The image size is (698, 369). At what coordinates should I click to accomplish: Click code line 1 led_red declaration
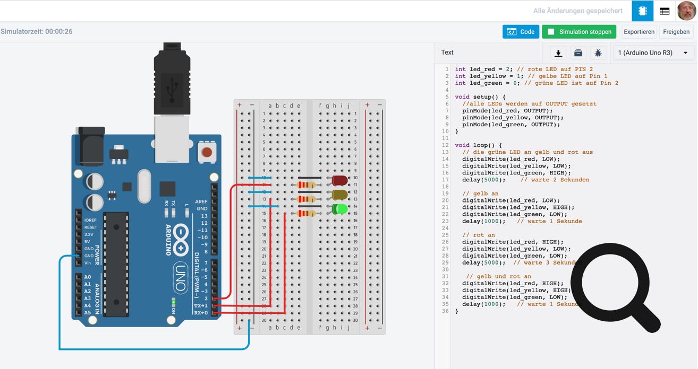[524, 69]
